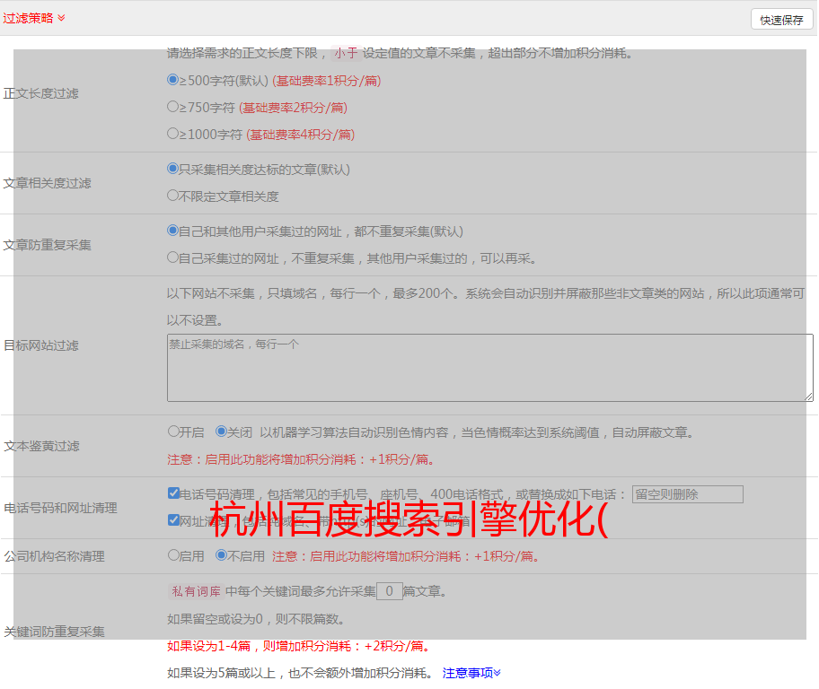Image resolution: width=819 pixels, height=689 pixels.
Task: Select 不启用 for 公司机构名称清理
Action: point(221,555)
